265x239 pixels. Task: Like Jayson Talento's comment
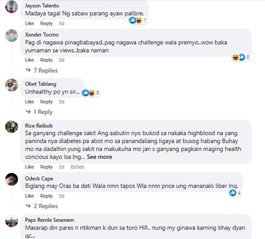(x=29, y=23)
